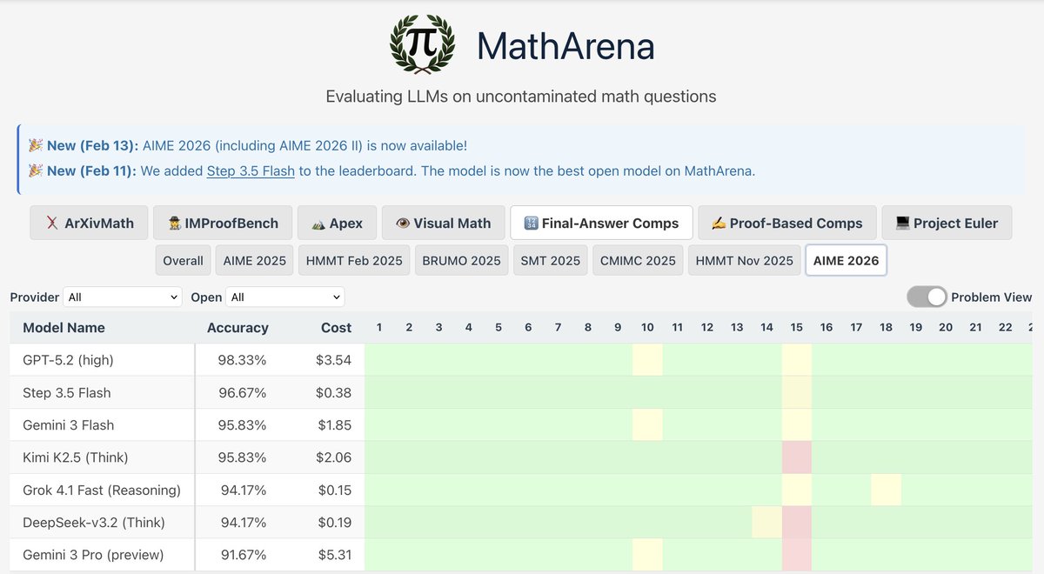Open the ArXivMath benchmark tab
This screenshot has width=1044, height=574.
pyautogui.click(x=89, y=223)
